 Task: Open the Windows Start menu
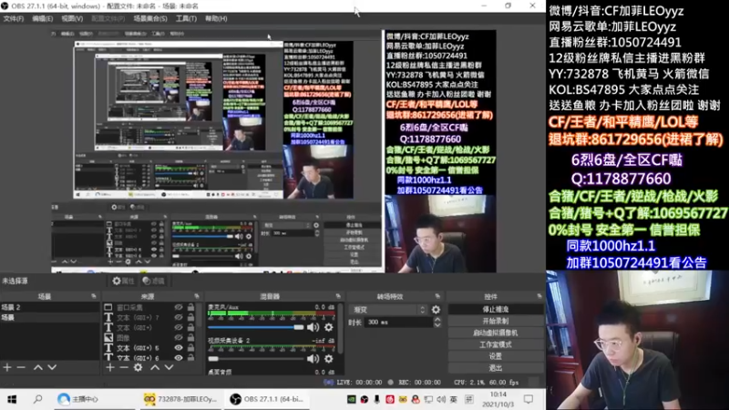click(x=12, y=399)
